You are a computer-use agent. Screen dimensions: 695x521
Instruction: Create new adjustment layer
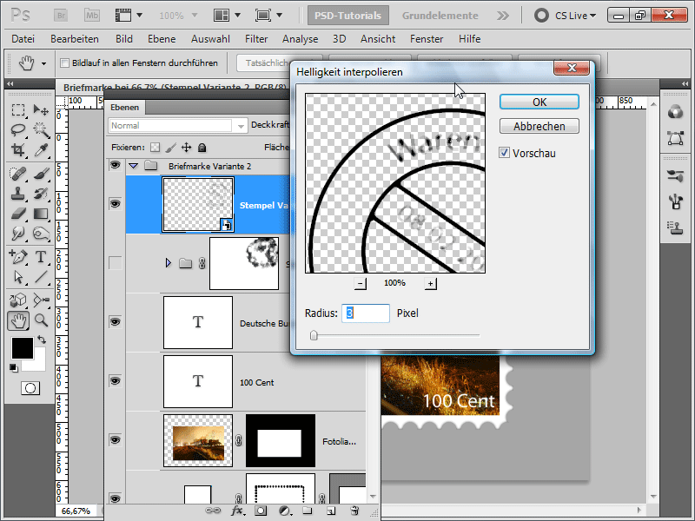pos(286,511)
